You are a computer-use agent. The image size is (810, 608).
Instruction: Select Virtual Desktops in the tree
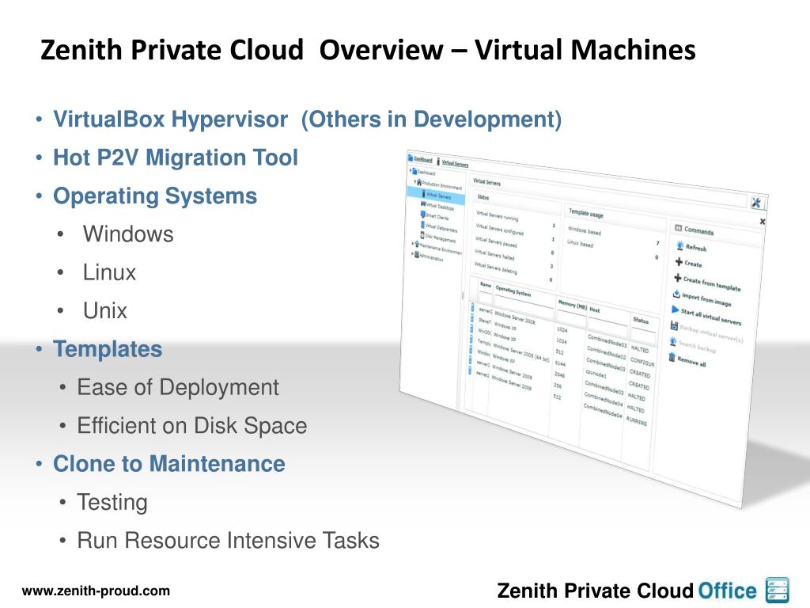pos(440,207)
